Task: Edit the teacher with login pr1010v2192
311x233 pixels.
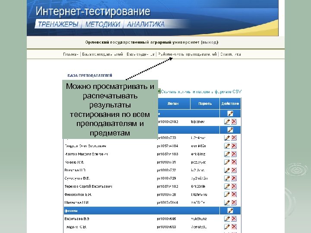Action: 227,122
